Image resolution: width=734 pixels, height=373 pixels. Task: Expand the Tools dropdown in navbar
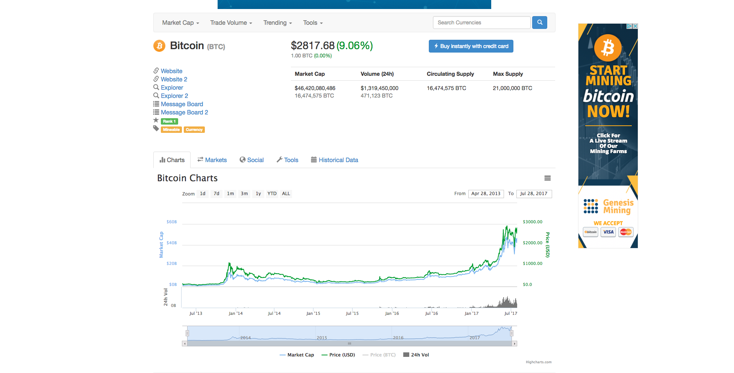(313, 23)
